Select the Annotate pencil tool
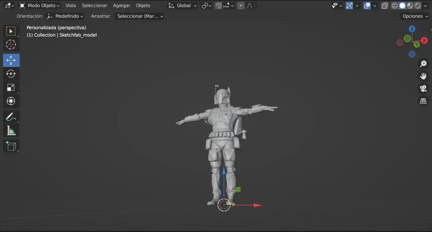 [11, 117]
